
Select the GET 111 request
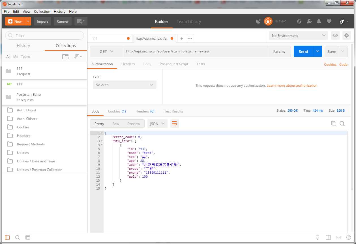(x=45, y=84)
